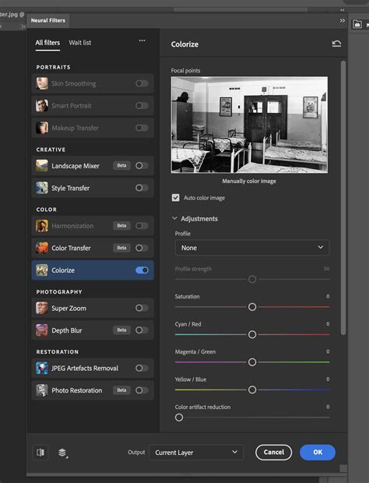Open the Output dropdown showing Current Layer
The width and height of the screenshot is (369, 483).
pyautogui.click(x=196, y=453)
